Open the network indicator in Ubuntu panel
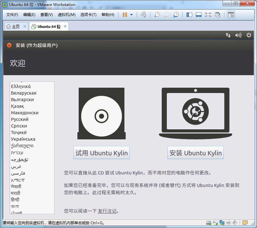Viewport: 257px width, 228px height. [x=228, y=35]
